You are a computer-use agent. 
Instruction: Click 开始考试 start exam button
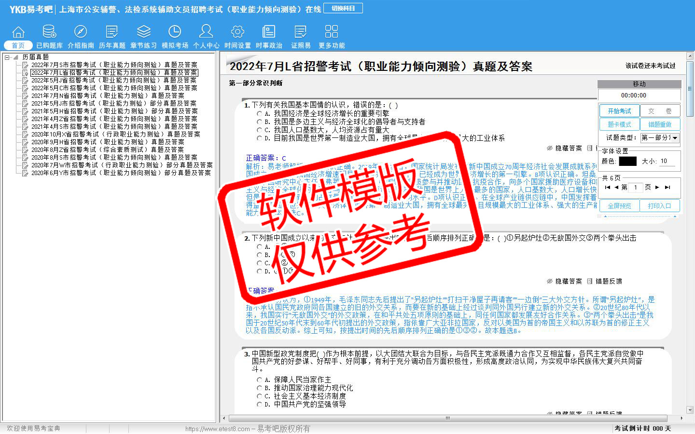(x=619, y=111)
